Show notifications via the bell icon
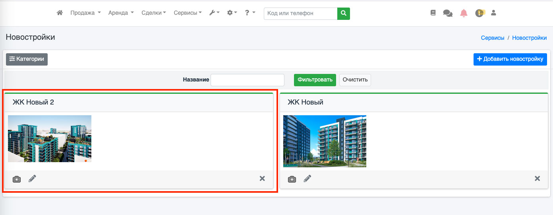Image resolution: width=553 pixels, height=215 pixels. click(464, 13)
